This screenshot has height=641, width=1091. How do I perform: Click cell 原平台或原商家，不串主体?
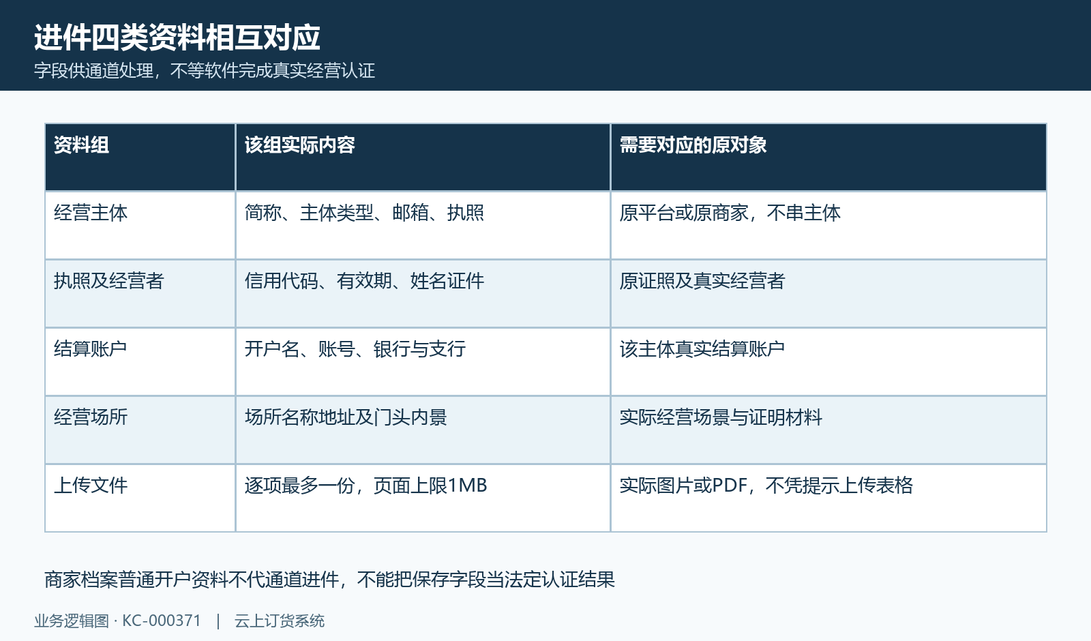click(x=828, y=226)
